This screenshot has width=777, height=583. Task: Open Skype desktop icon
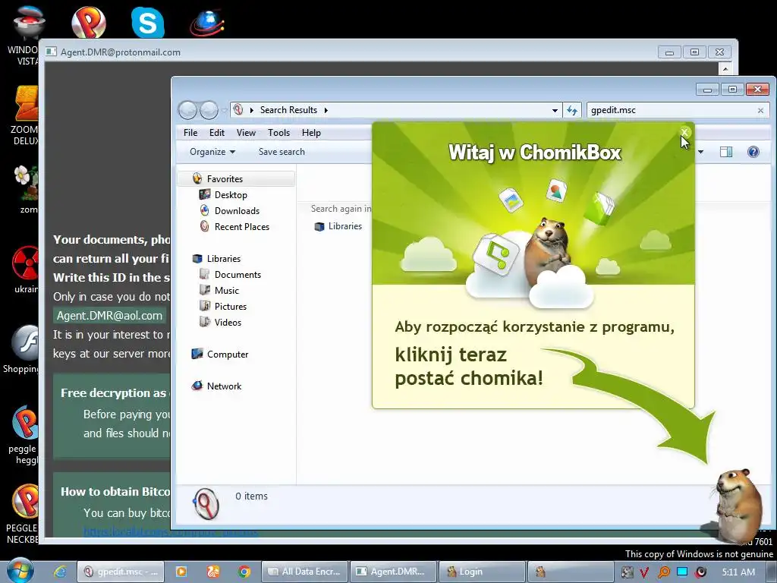(148, 23)
